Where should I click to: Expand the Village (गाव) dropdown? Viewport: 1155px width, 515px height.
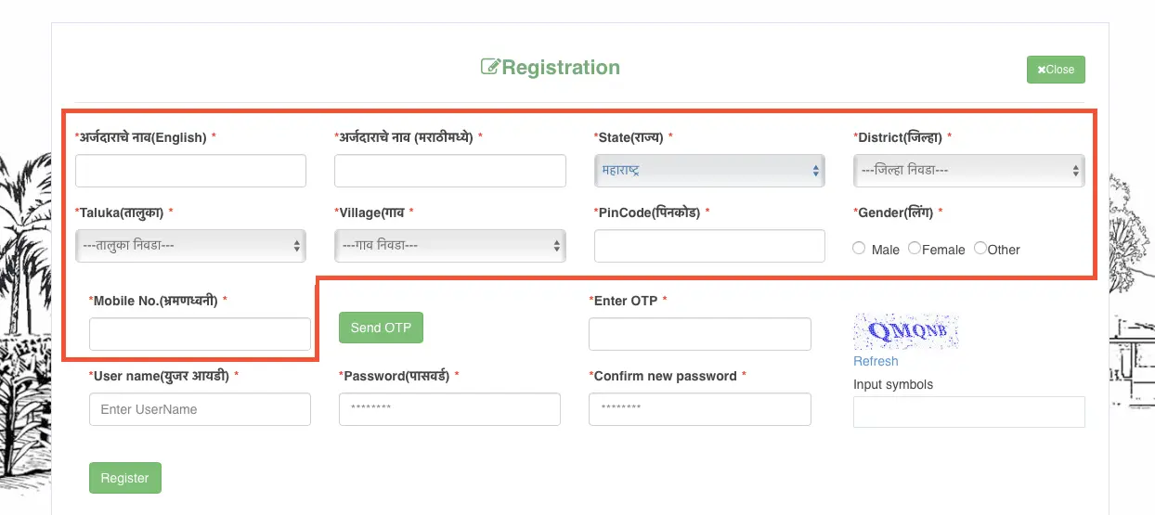pos(449,246)
